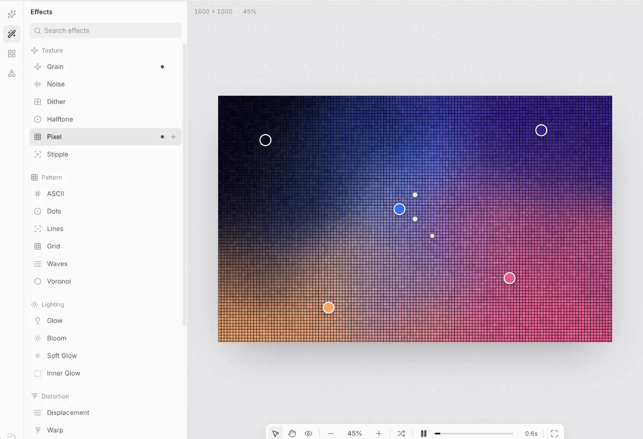Collapse the Pattern category header
Viewport: 643px width, 439px height.
point(46,177)
